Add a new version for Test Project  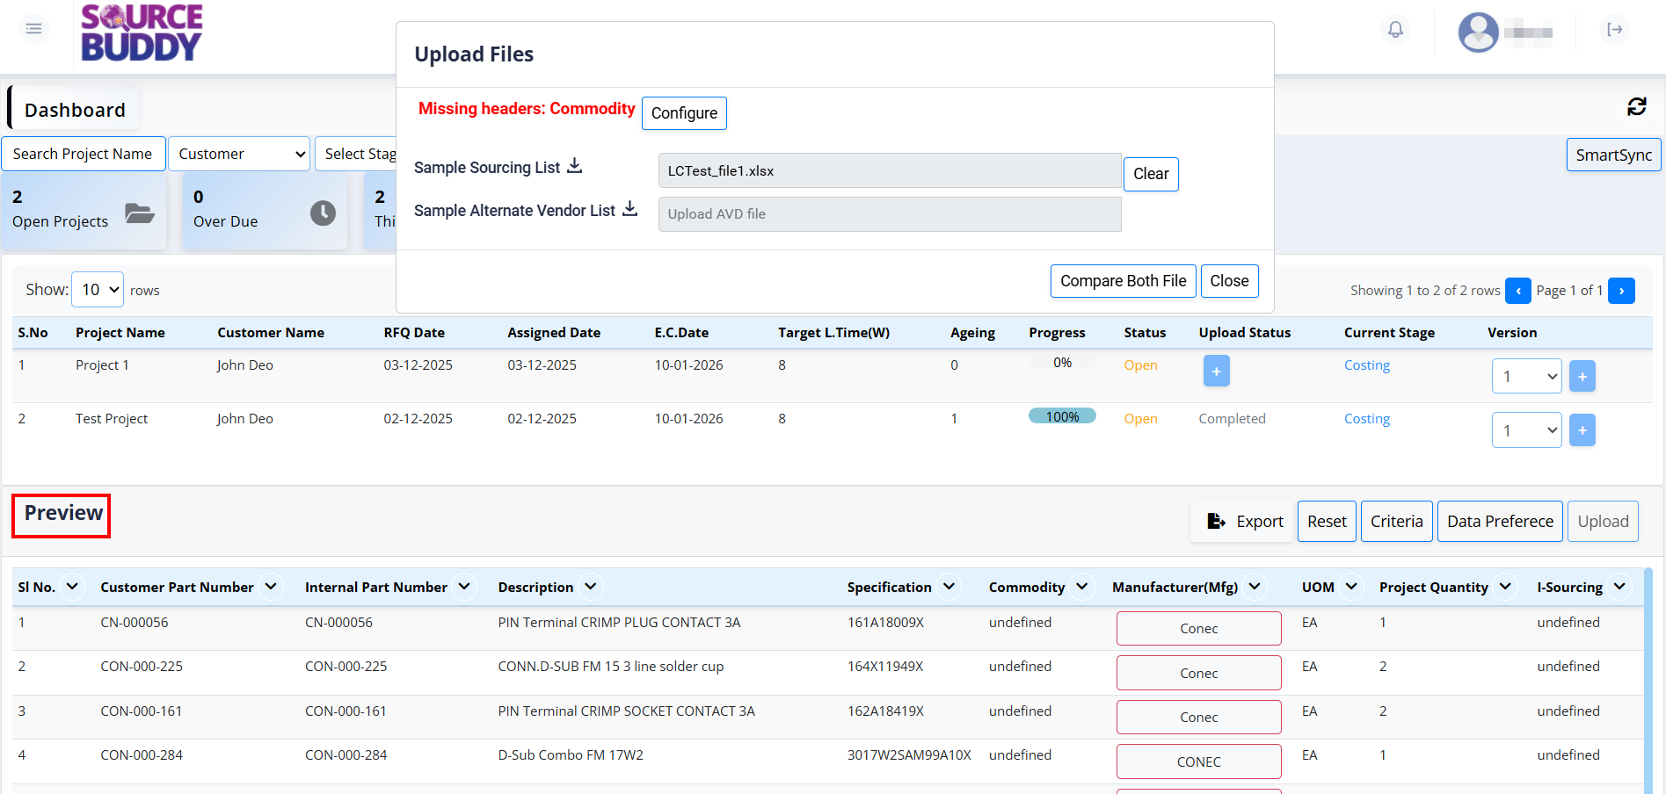pos(1582,430)
